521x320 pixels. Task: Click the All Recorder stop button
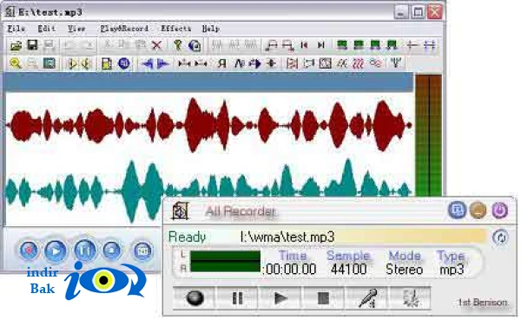[323, 297]
